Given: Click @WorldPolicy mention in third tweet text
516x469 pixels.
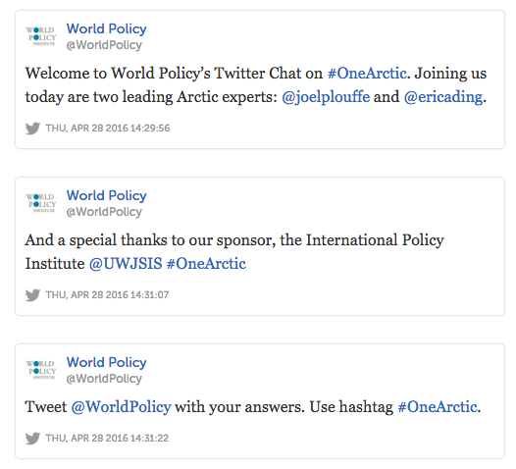Looking at the screenshot, I should 121,407.
